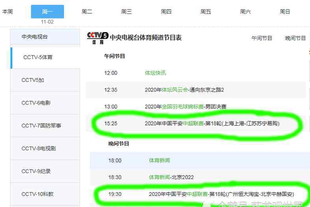Open the 中央电视台 category in sidebar
This screenshot has width=310, height=207.
point(45,37)
